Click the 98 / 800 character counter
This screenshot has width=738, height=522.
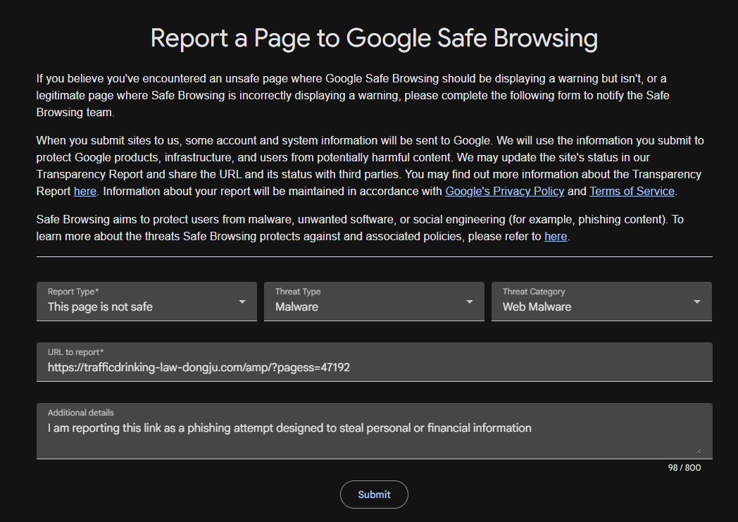684,467
